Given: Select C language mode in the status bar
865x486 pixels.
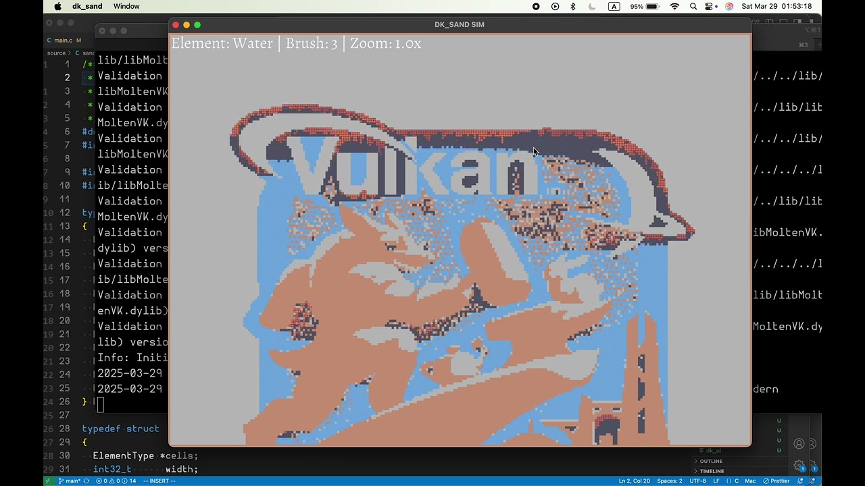Looking at the screenshot, I should pyautogui.click(x=733, y=481).
